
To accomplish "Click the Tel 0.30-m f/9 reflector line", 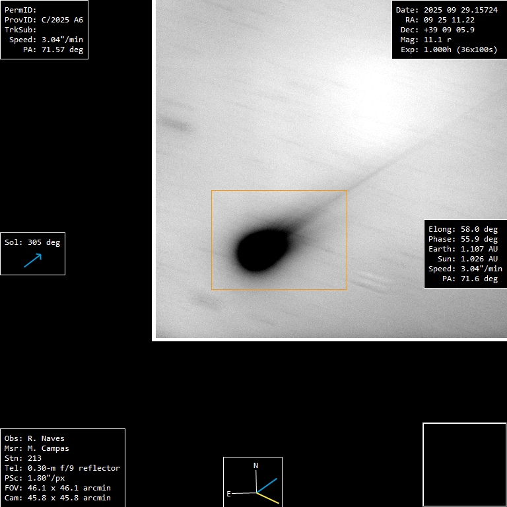I will (62, 468).
